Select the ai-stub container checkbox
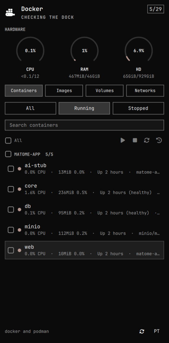169x343 pixels. [11, 169]
